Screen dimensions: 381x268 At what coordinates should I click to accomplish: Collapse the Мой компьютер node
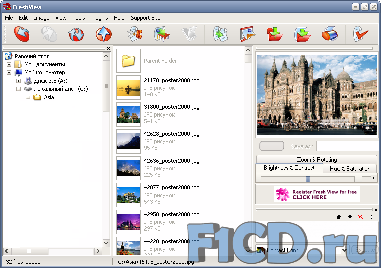(9, 72)
